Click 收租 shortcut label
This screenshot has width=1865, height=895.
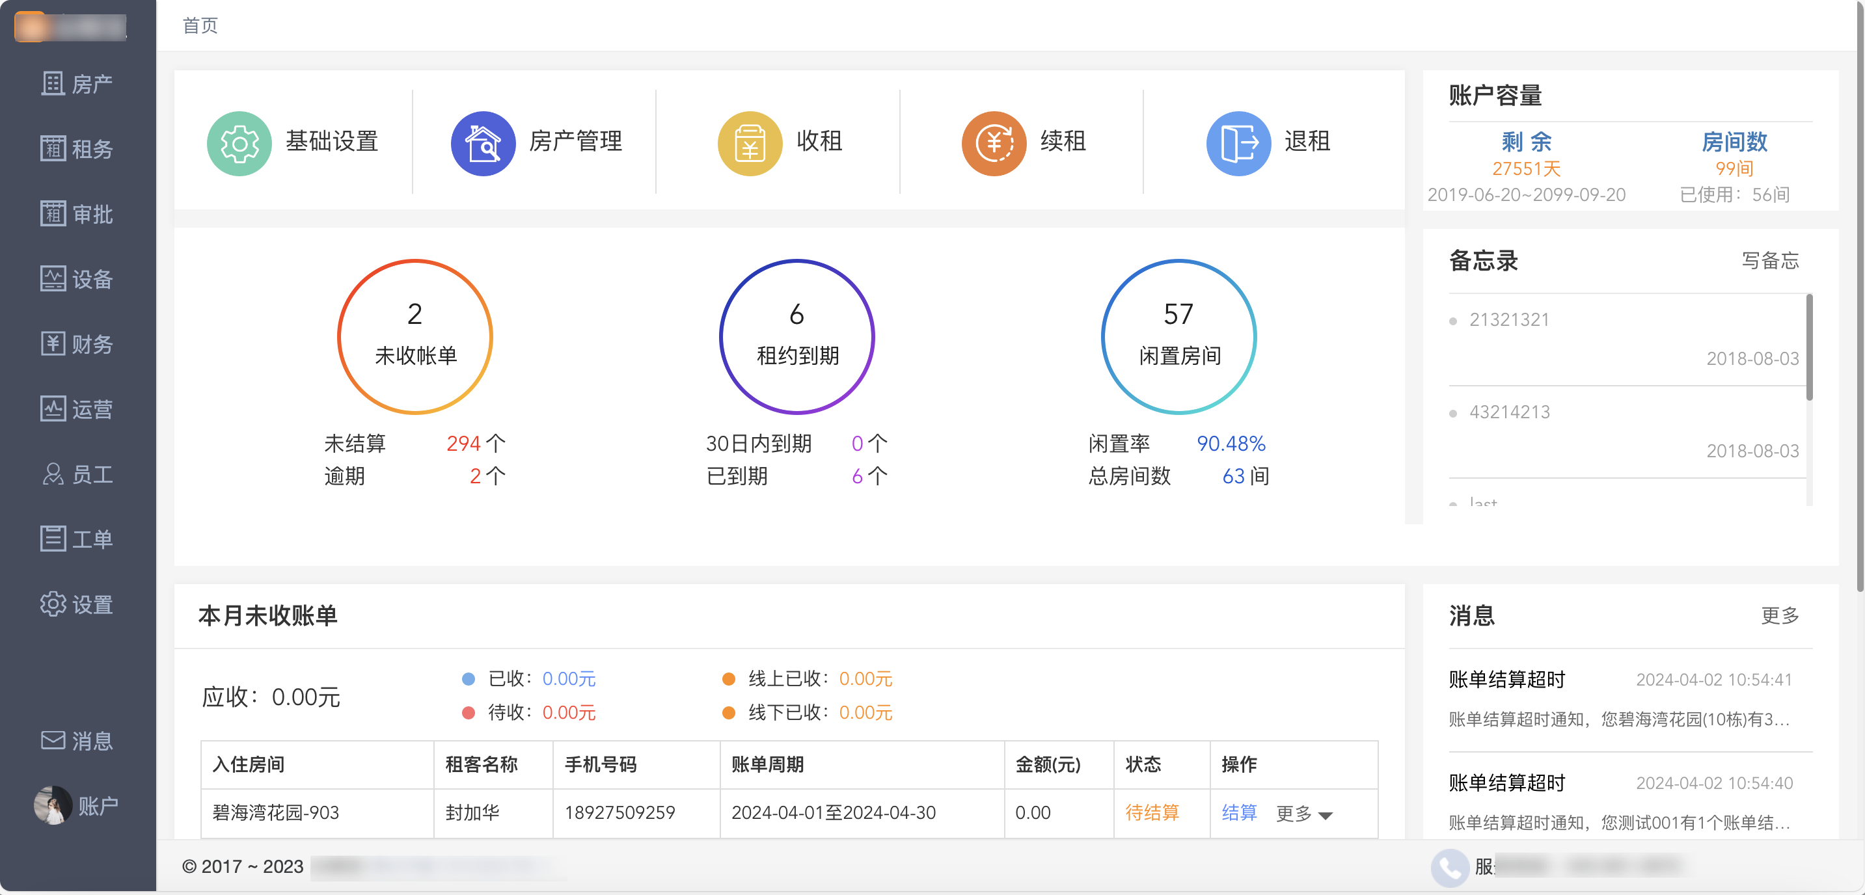click(819, 141)
